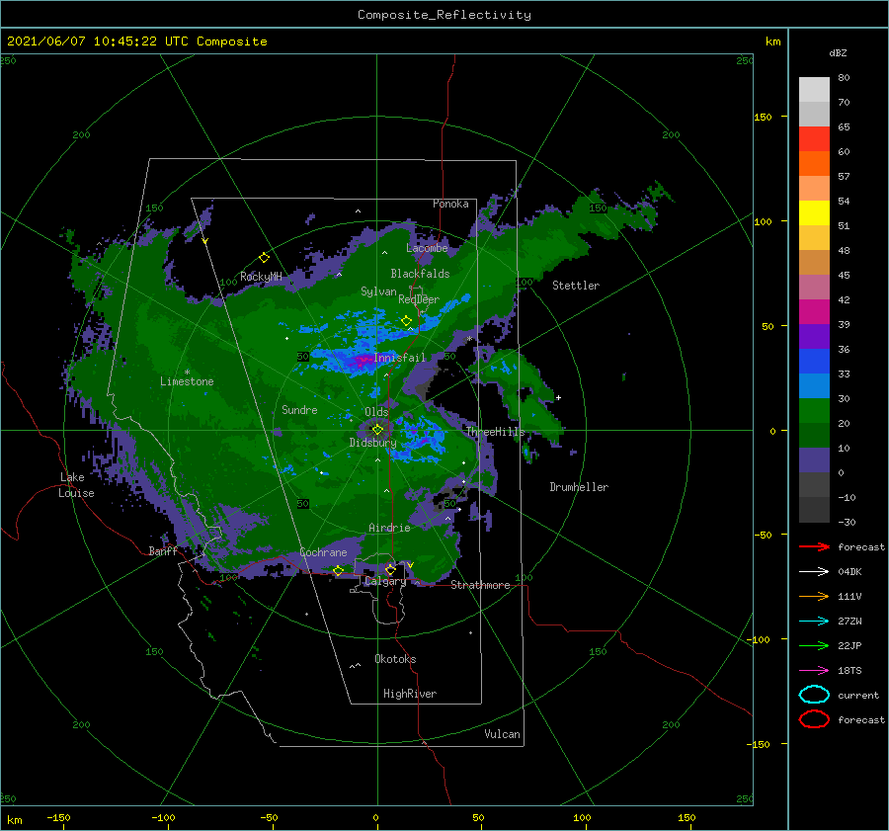Click the Olds town label

pyautogui.click(x=376, y=412)
